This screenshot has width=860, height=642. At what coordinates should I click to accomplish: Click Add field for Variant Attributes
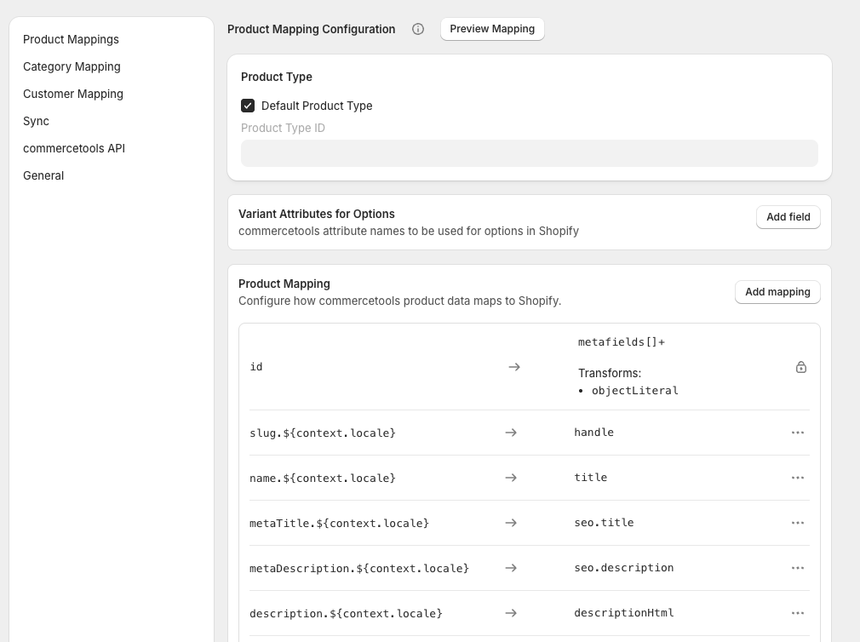pyautogui.click(x=788, y=217)
